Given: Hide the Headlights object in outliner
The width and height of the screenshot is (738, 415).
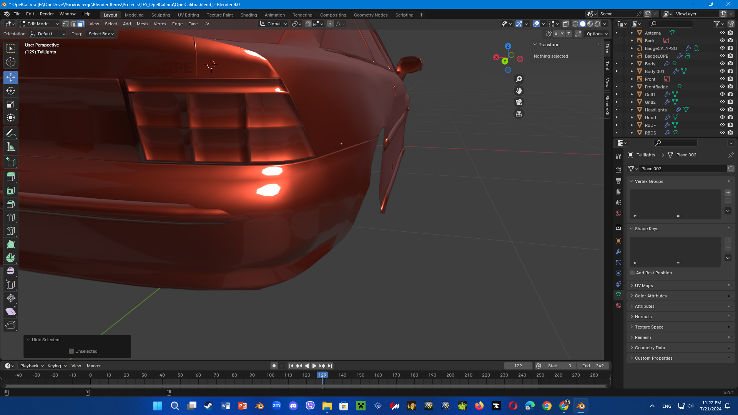Looking at the screenshot, I should coord(722,110).
